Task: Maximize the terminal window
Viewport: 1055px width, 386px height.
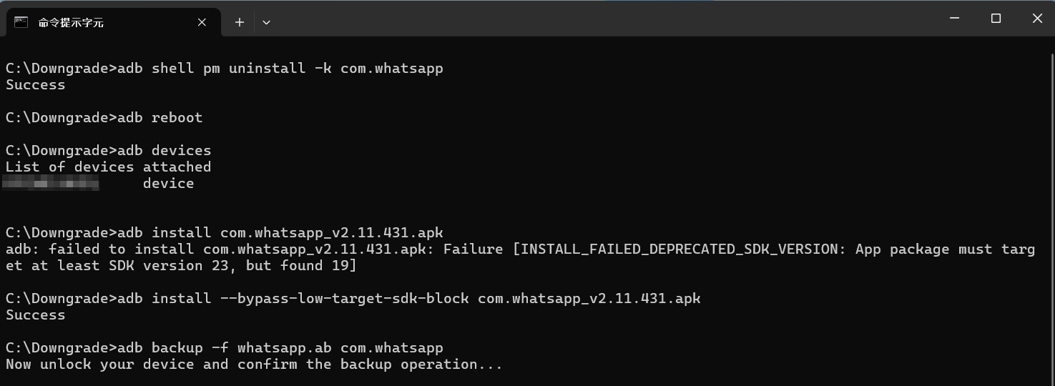Action: (996, 19)
